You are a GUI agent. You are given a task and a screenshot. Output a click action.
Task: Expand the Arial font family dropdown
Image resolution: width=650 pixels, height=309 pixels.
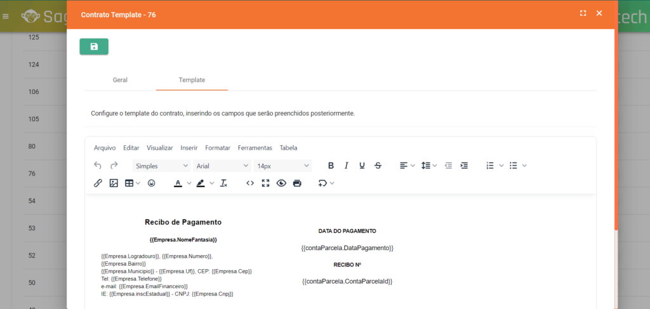pyautogui.click(x=222, y=166)
